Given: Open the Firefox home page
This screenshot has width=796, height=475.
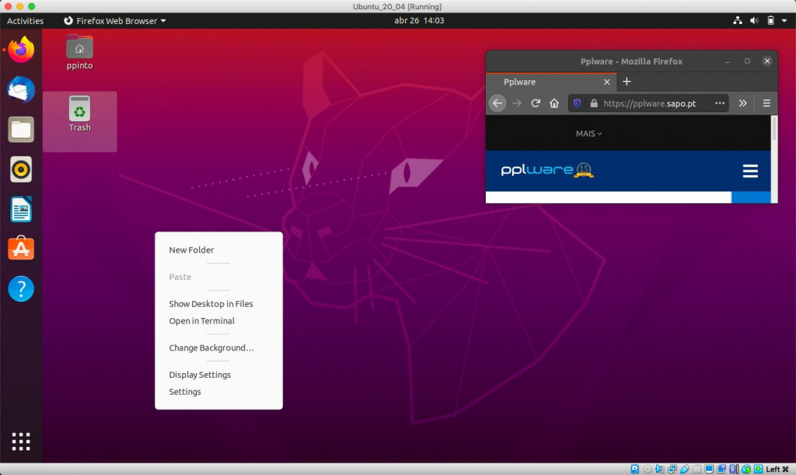Looking at the screenshot, I should coord(555,103).
